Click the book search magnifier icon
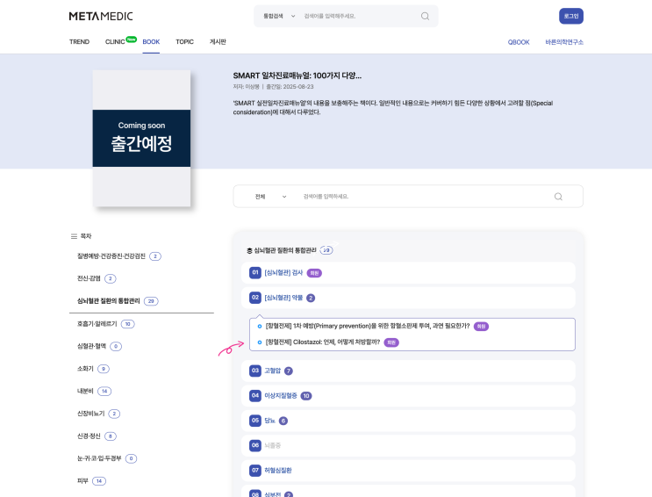Image resolution: width=652 pixels, height=497 pixels. 558,197
